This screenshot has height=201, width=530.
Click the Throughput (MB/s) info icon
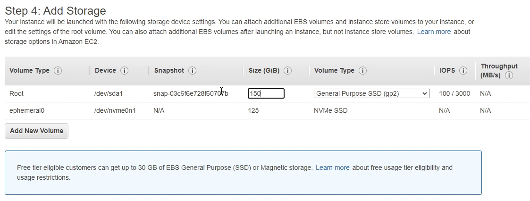509,75
